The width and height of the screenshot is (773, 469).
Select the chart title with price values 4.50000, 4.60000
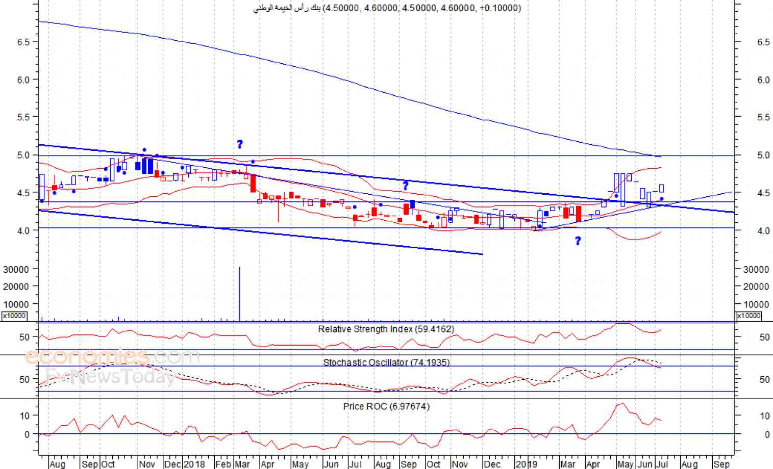click(387, 8)
